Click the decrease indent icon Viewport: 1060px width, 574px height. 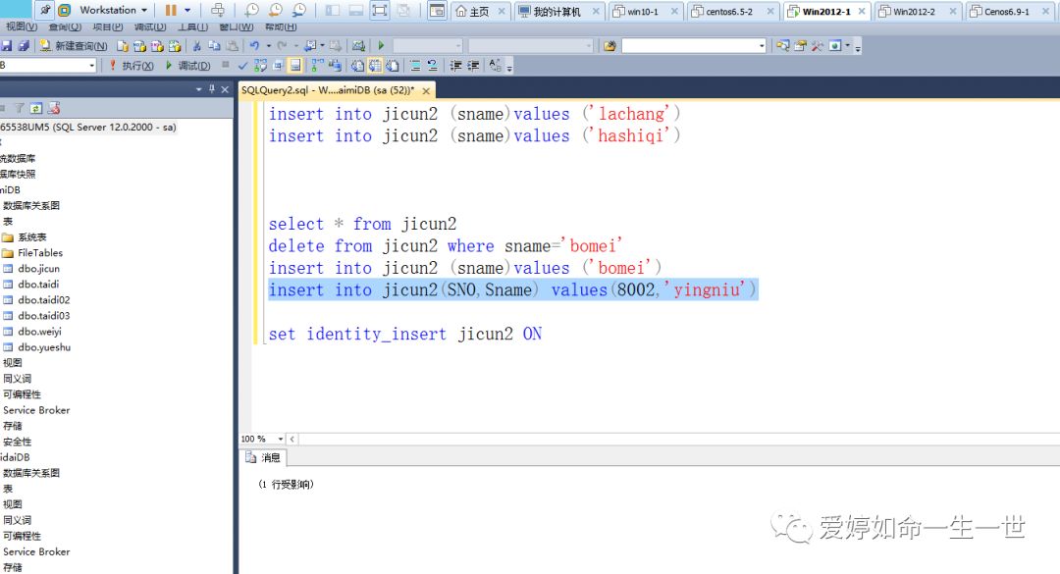point(455,66)
